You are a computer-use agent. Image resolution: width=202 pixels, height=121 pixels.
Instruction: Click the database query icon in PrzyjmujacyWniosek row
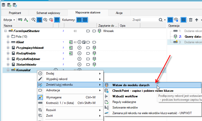pyautogui.click(x=94, y=48)
